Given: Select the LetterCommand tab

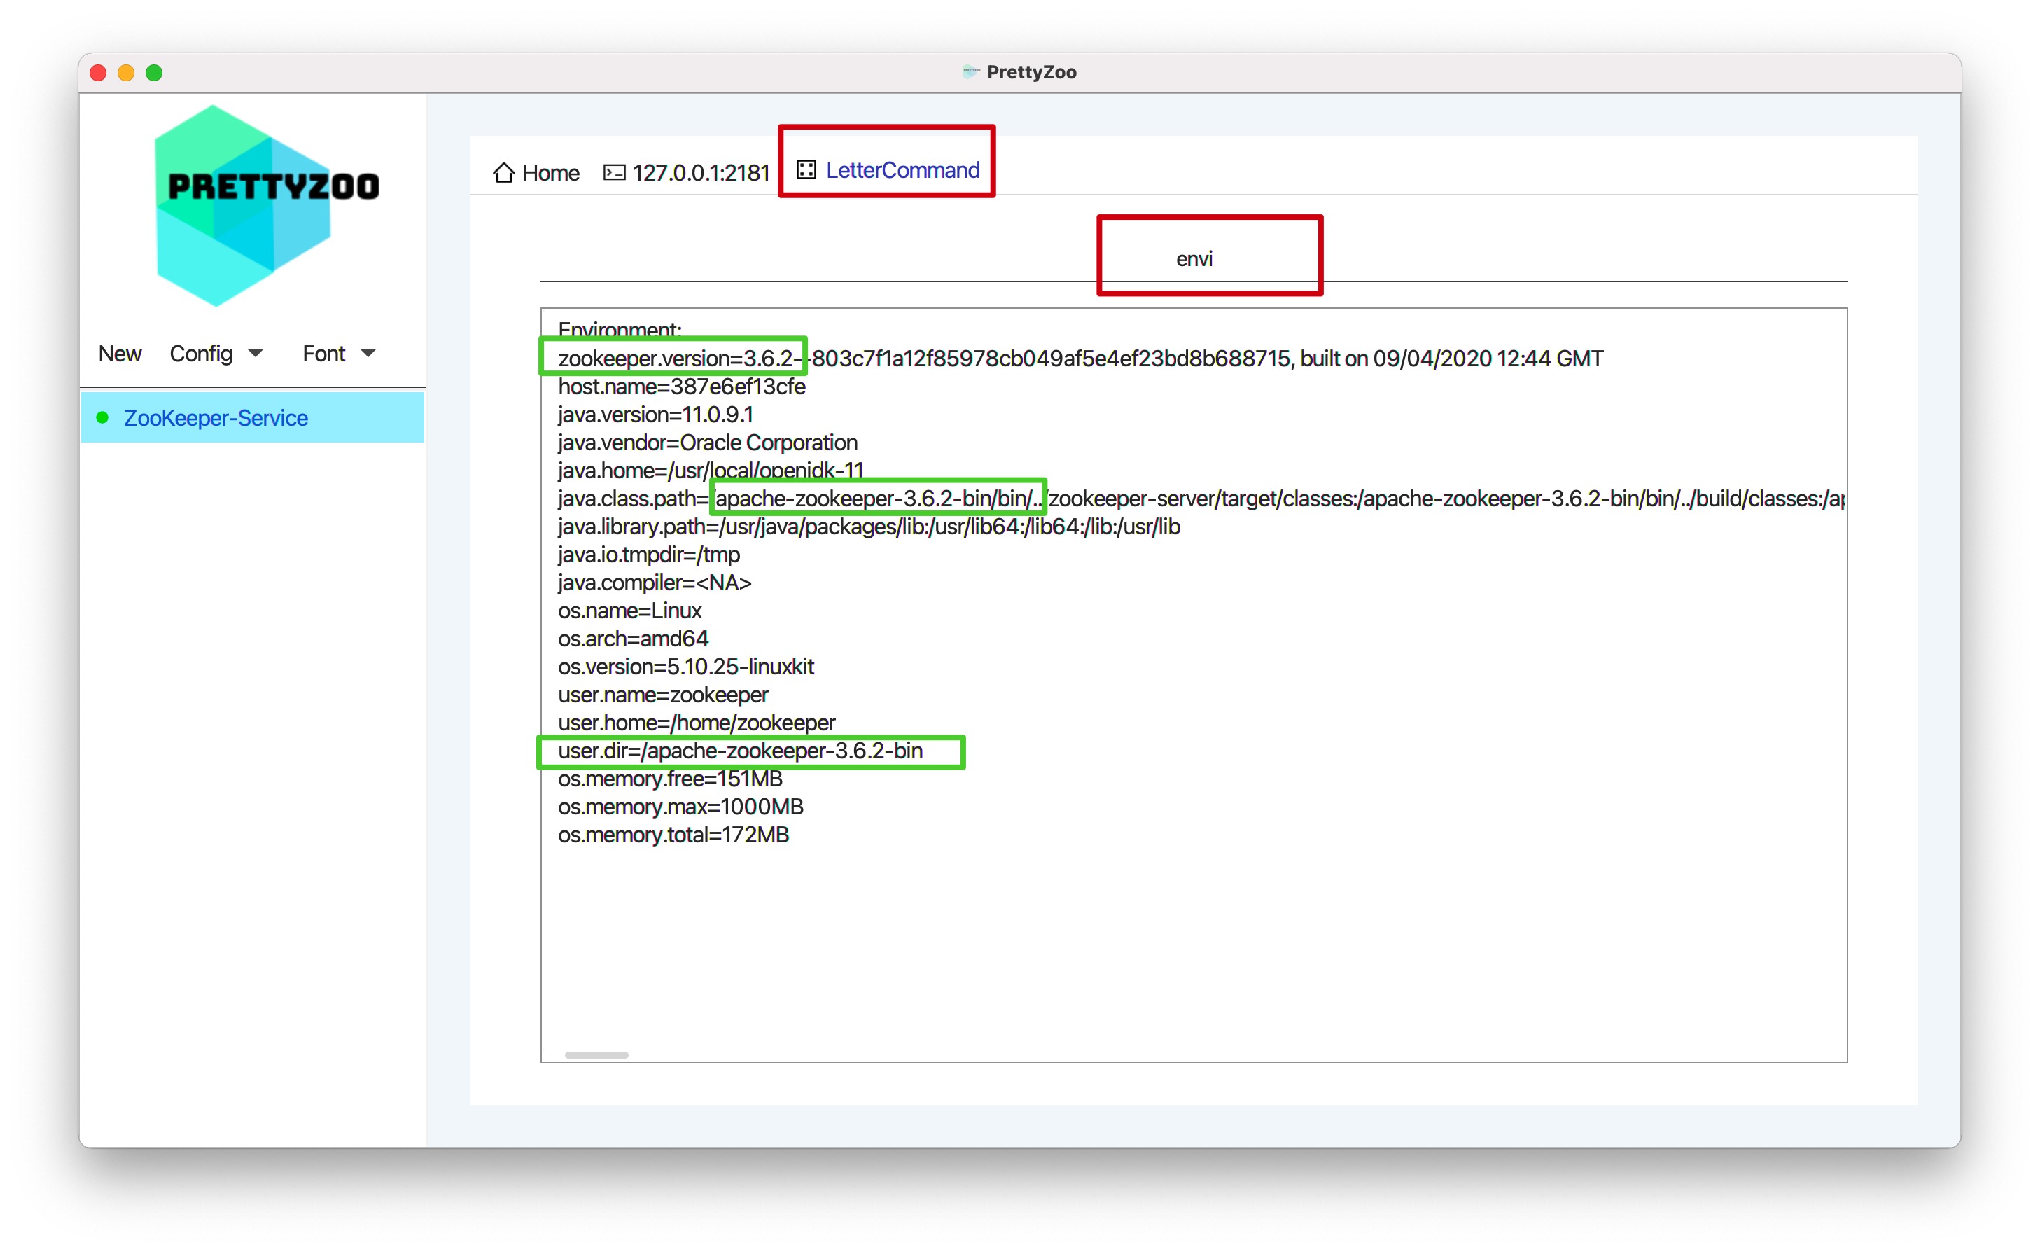Looking at the screenshot, I should click(x=888, y=169).
